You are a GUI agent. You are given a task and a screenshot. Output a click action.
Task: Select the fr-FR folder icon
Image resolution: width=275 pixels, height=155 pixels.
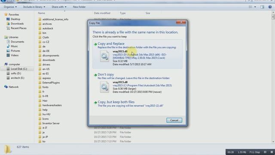[x=40, y=96]
